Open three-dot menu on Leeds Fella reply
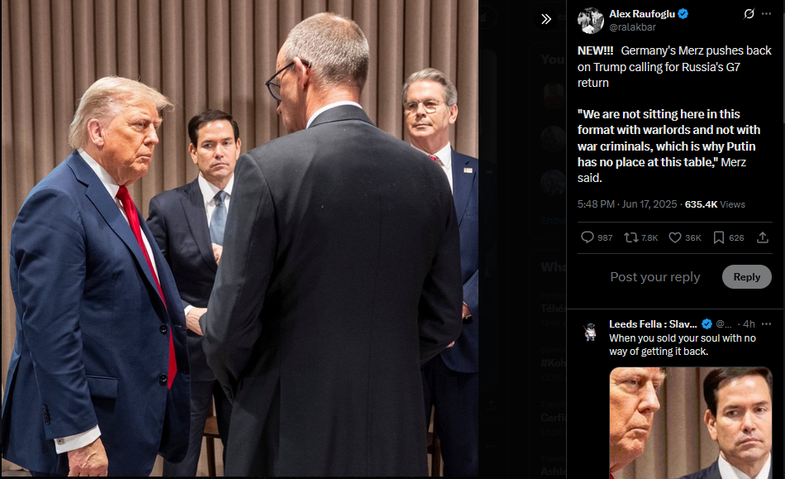Viewport: 785px width, 479px height. coord(767,323)
